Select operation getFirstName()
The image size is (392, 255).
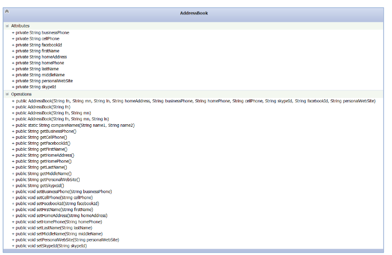(x=40, y=149)
